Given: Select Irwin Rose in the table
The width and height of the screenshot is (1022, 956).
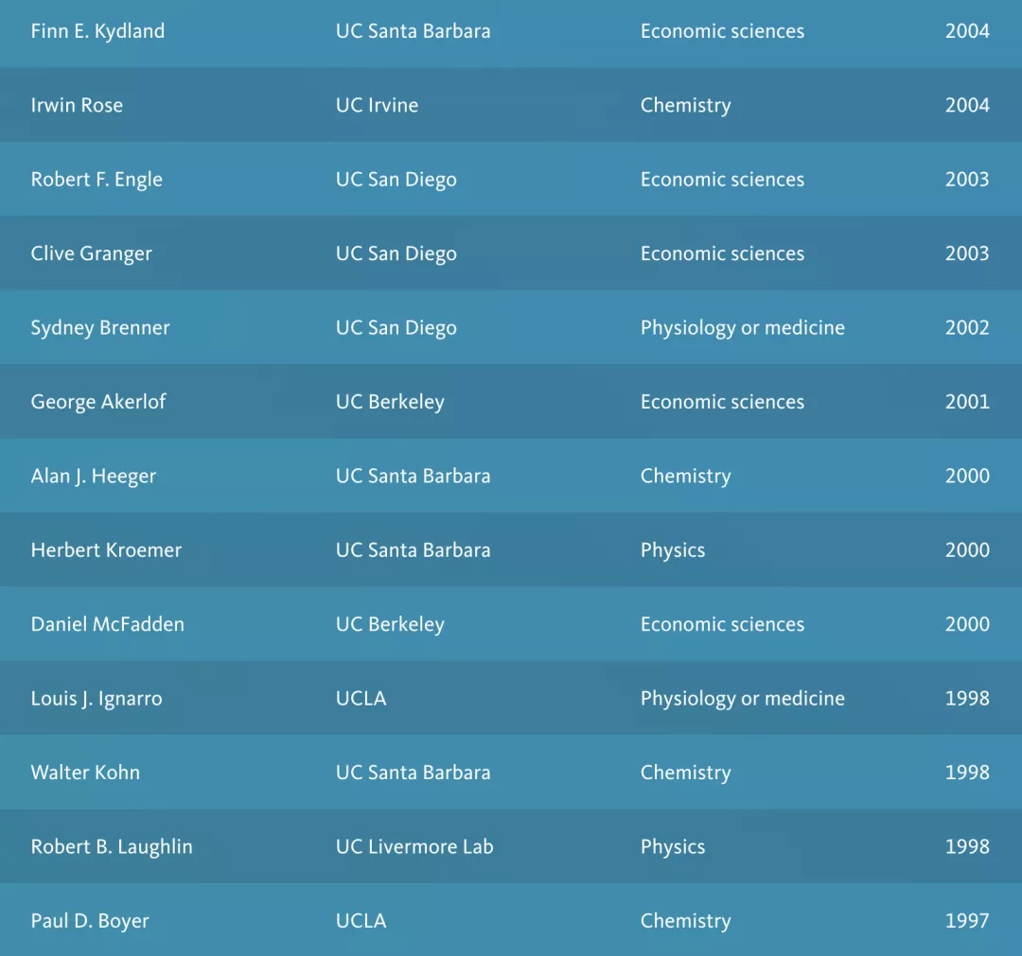Looking at the screenshot, I should coord(77,105).
